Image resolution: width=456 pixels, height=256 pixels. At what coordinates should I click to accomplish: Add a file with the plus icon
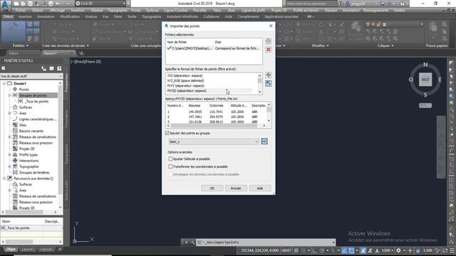269,41
